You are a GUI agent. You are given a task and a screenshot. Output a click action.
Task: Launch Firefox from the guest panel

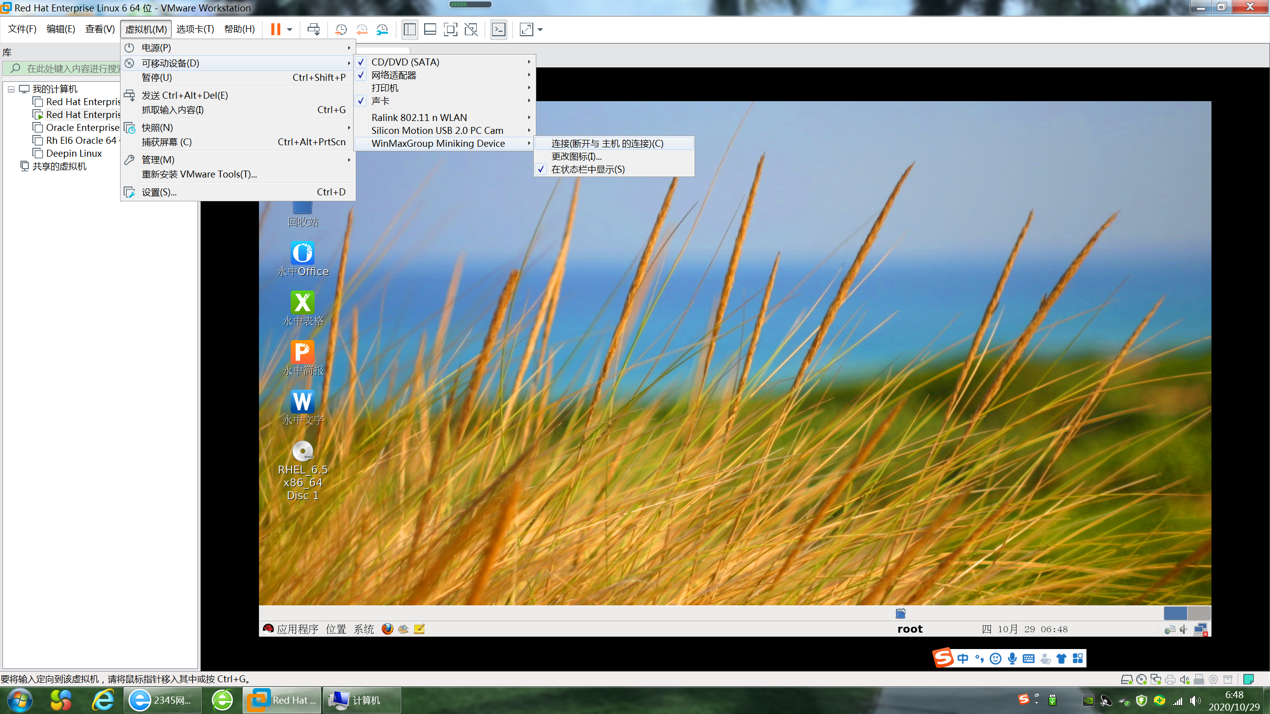point(387,629)
